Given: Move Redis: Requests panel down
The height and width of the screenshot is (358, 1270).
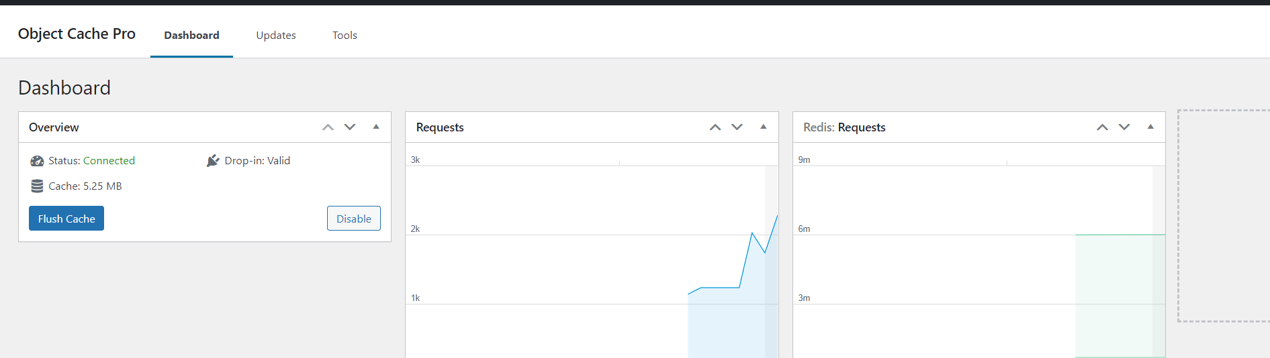Looking at the screenshot, I should pos(1124,127).
